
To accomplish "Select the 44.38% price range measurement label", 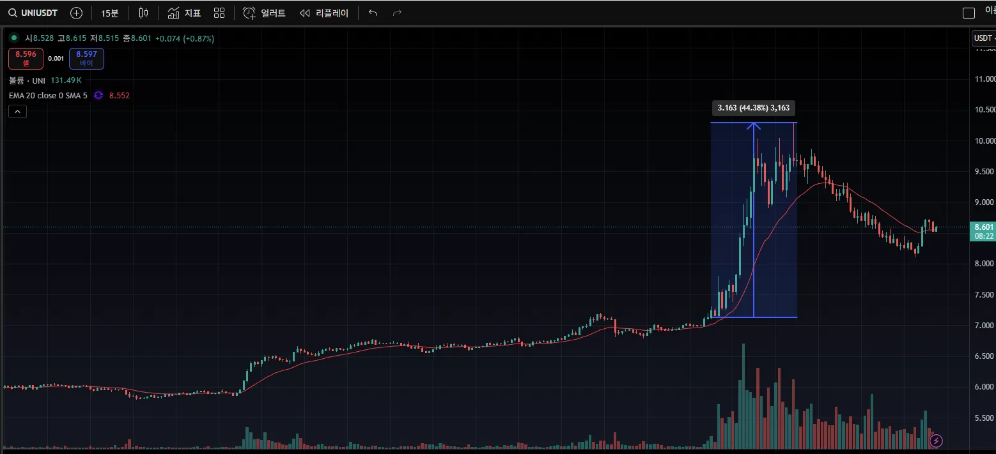I will pos(753,108).
